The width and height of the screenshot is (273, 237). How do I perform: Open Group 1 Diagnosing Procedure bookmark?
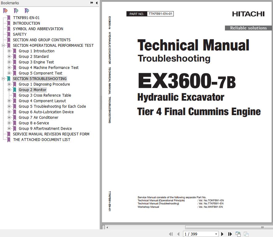point(44,84)
